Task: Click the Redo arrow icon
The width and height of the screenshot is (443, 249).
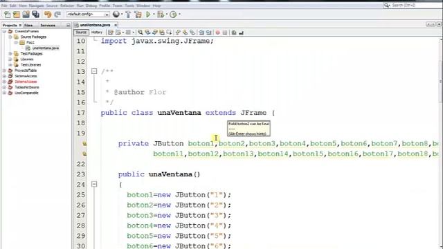Action: [x=57, y=15]
